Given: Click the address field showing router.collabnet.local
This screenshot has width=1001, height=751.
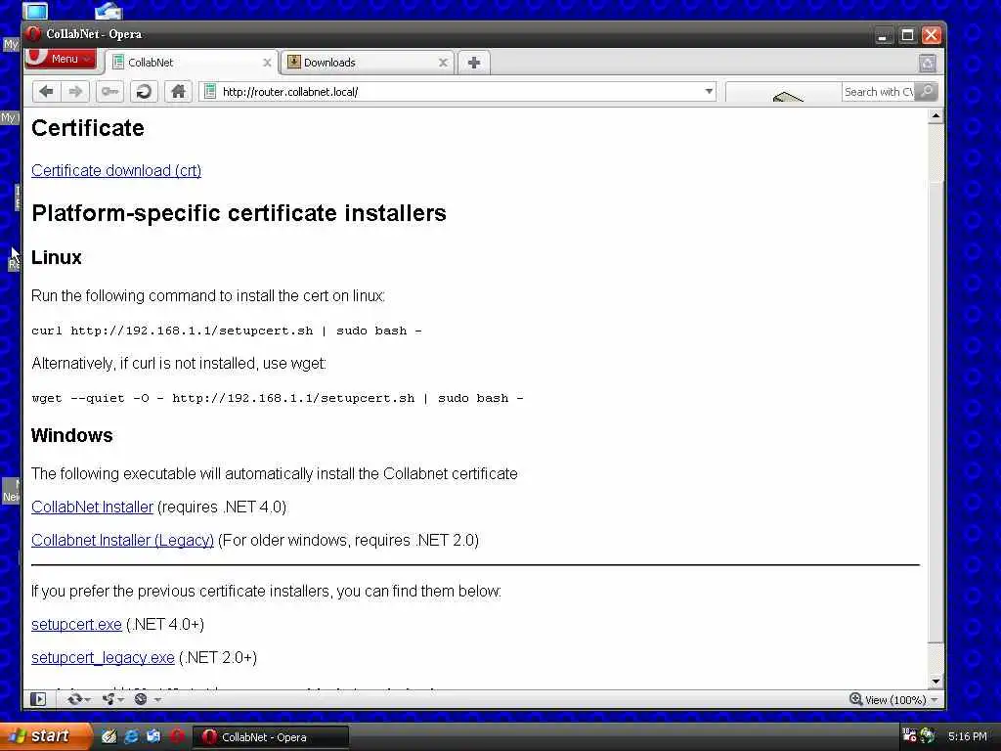Looking at the screenshot, I should point(459,92).
